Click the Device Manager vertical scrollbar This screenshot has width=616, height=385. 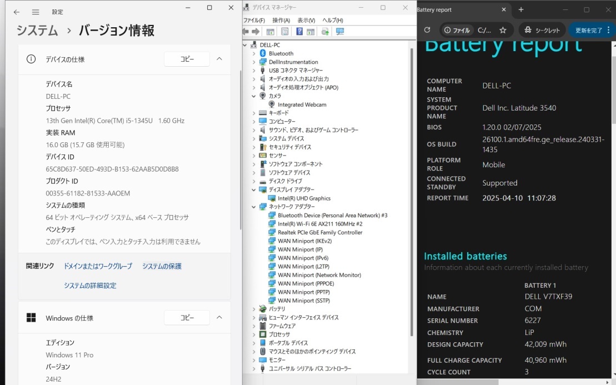coord(412,192)
